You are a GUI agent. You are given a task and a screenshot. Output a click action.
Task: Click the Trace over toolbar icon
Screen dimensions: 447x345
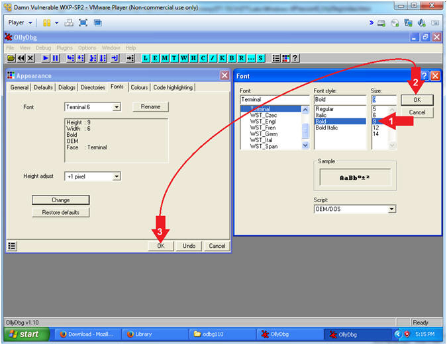click(x=103, y=58)
